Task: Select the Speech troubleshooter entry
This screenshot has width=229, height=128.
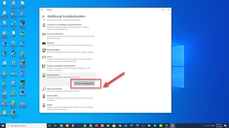Action: 68,107
